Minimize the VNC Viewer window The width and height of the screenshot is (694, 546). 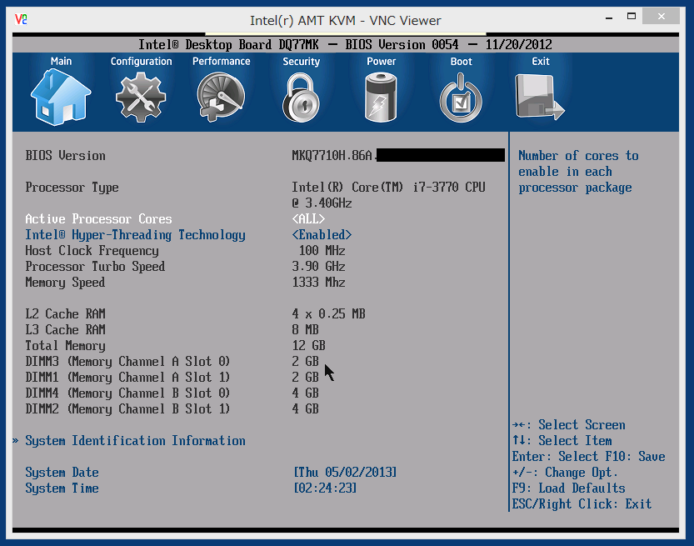click(609, 18)
